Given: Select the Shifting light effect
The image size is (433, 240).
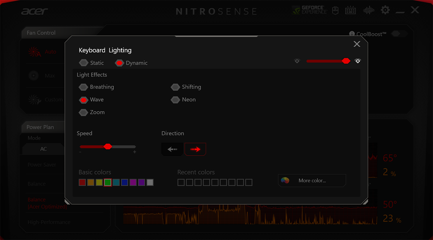Looking at the screenshot, I should point(176,87).
